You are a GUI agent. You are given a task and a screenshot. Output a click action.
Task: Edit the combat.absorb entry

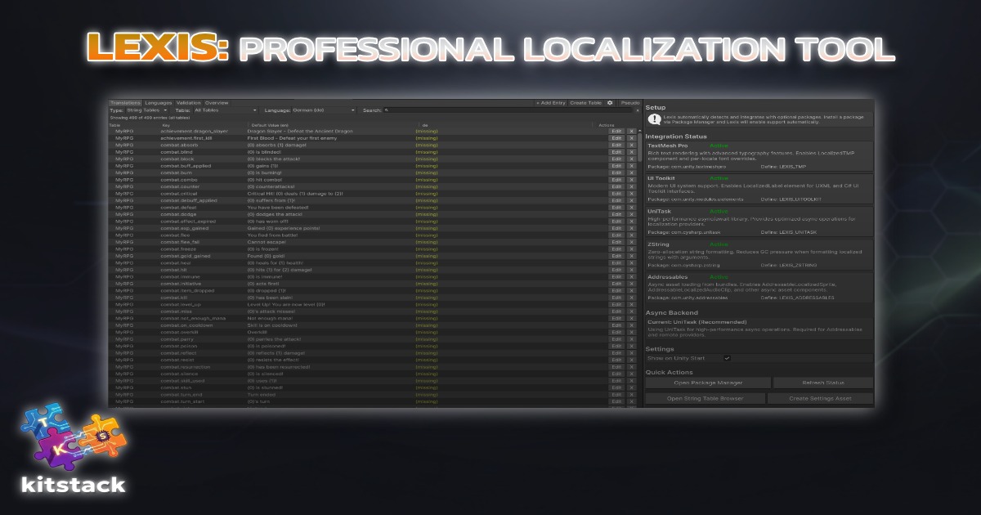pyautogui.click(x=616, y=145)
